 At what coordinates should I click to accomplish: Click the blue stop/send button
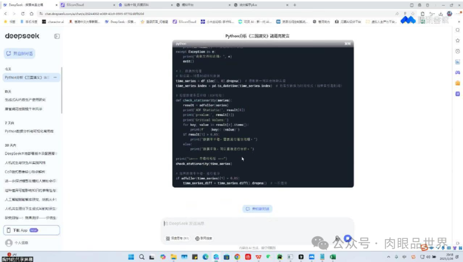pos(348,238)
